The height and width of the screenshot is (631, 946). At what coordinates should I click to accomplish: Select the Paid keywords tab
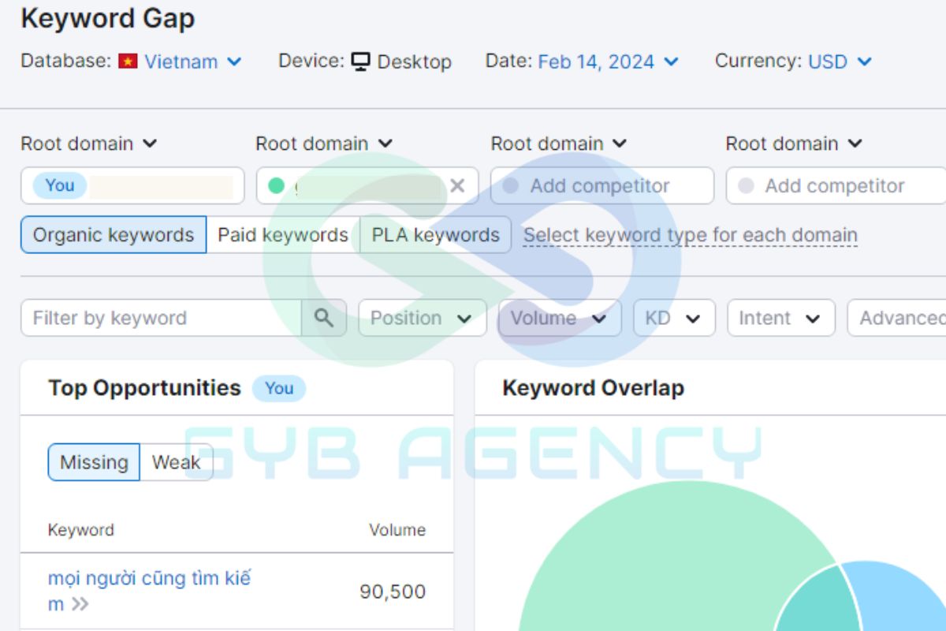tap(283, 235)
